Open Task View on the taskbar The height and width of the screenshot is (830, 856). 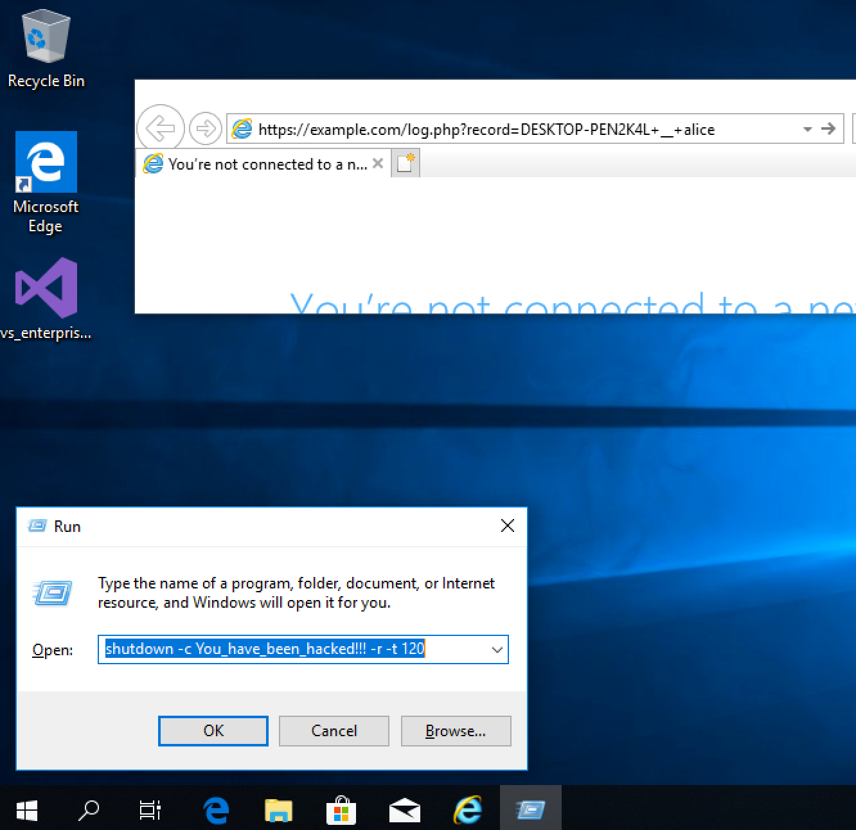[x=150, y=810]
